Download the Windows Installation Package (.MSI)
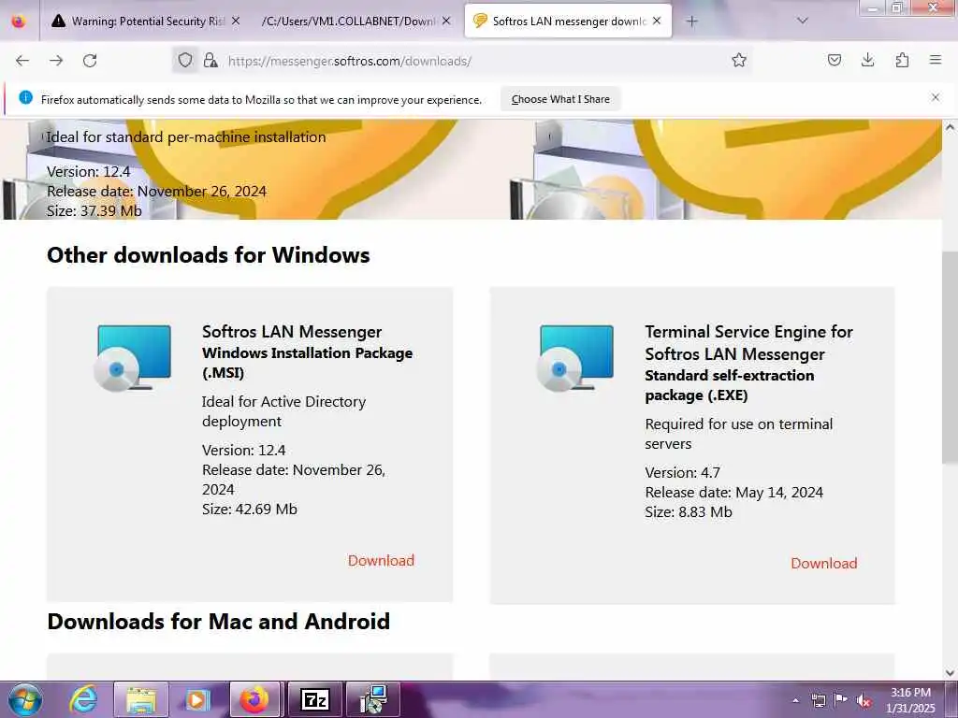 pos(381,561)
